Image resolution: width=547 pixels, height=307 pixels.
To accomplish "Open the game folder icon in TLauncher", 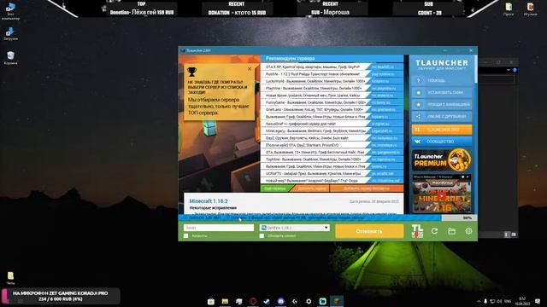I will [452, 231].
